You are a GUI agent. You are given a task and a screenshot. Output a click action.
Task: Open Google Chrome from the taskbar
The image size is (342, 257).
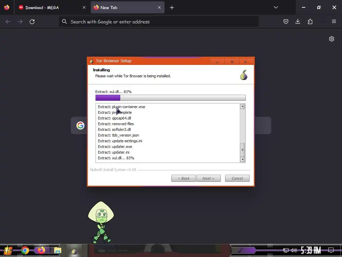pos(25,250)
